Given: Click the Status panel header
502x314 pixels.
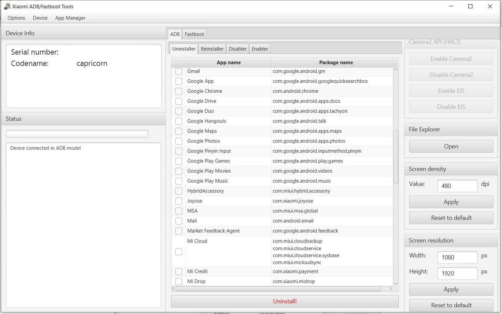Looking at the screenshot, I should pos(83,119).
